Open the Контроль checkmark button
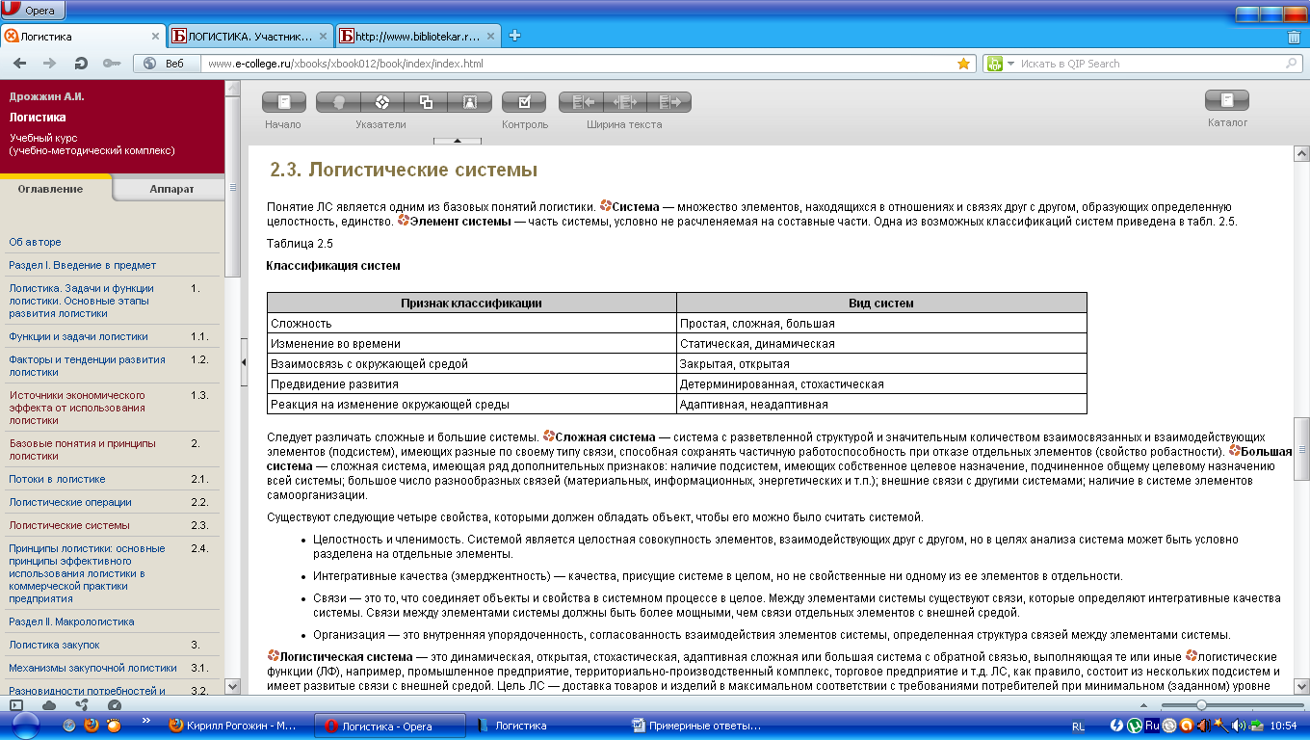 (524, 101)
